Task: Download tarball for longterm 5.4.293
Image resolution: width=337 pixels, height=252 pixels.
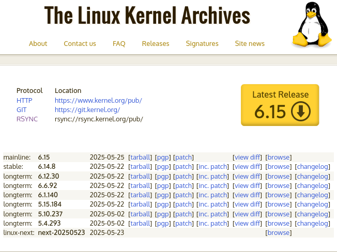Action: pos(140,223)
